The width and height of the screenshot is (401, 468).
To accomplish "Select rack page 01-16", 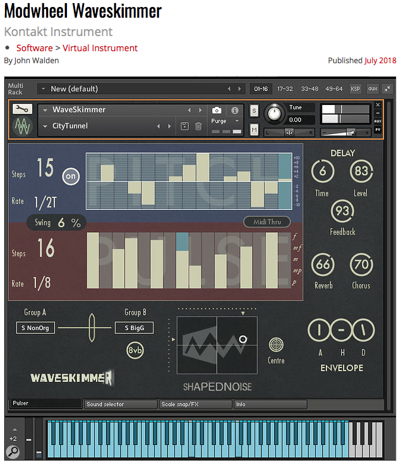I will tap(261, 89).
